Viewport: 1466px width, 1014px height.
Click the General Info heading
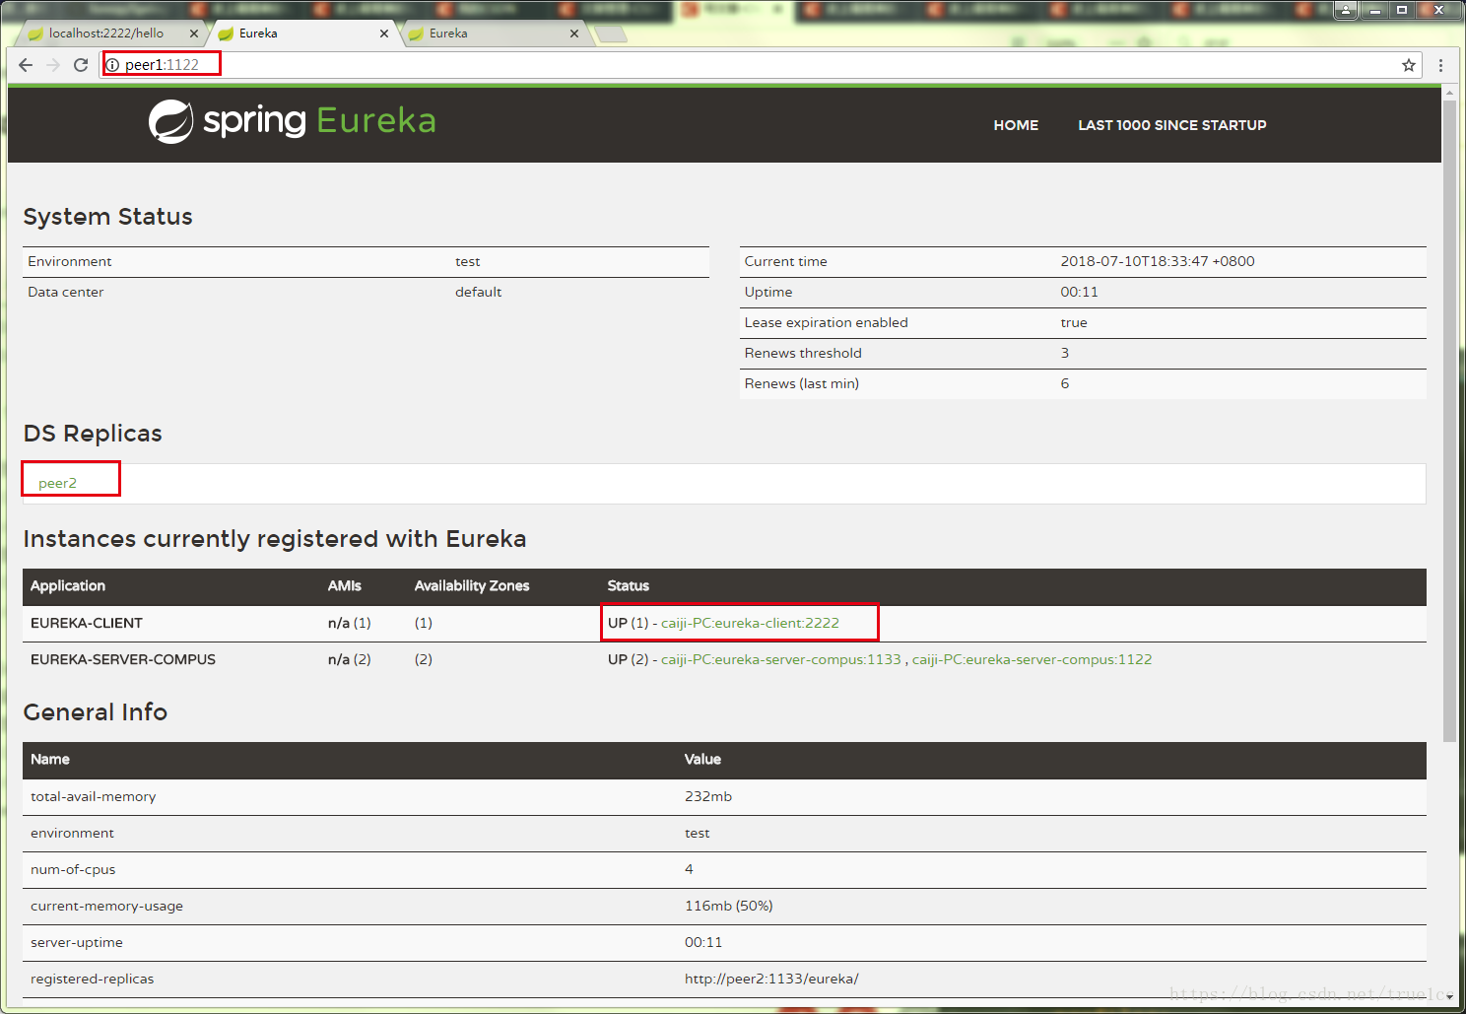point(96,712)
